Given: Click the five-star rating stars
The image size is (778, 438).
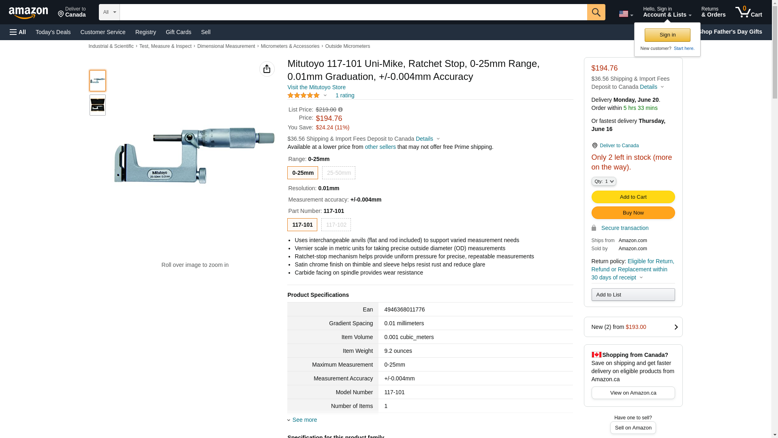Looking at the screenshot, I should pyautogui.click(x=304, y=95).
